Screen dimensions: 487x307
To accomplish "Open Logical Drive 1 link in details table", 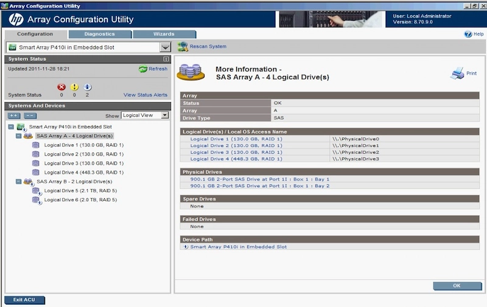I will click(236, 139).
